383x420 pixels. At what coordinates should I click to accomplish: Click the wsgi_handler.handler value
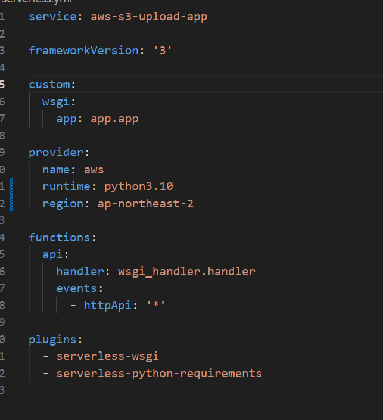coord(186,272)
